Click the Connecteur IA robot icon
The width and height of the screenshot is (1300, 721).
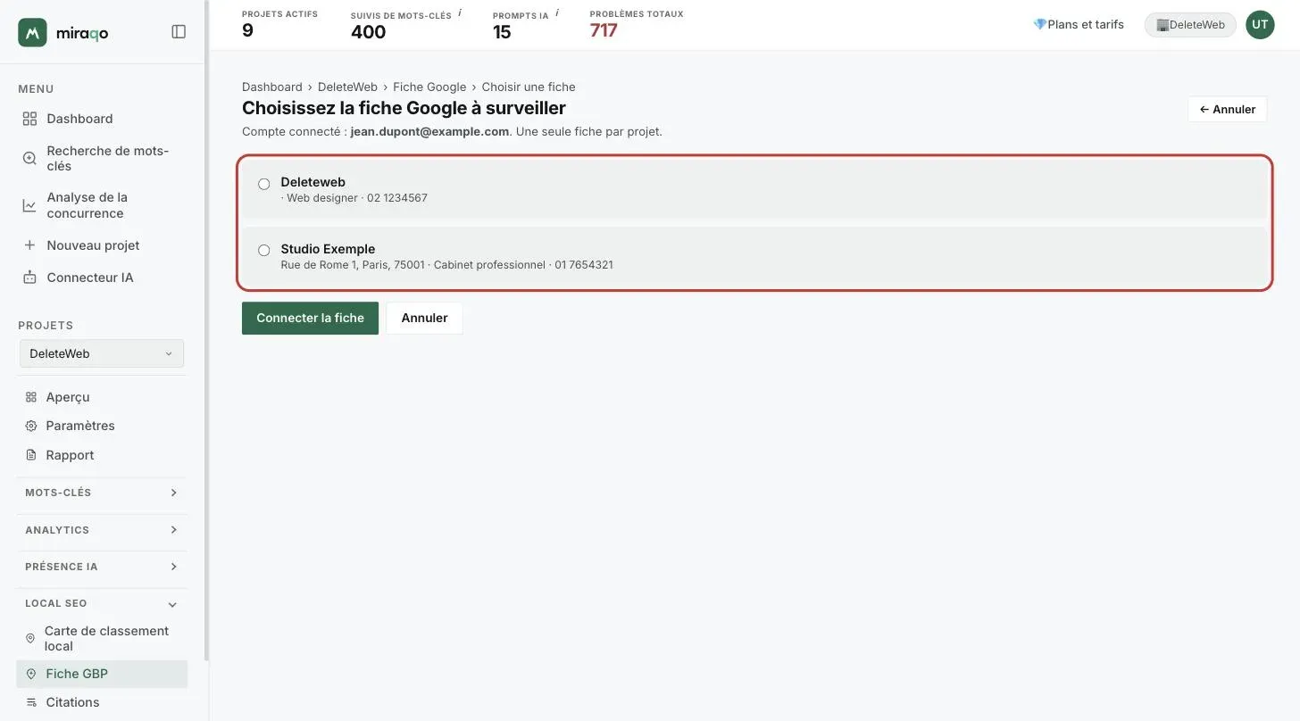coord(29,278)
